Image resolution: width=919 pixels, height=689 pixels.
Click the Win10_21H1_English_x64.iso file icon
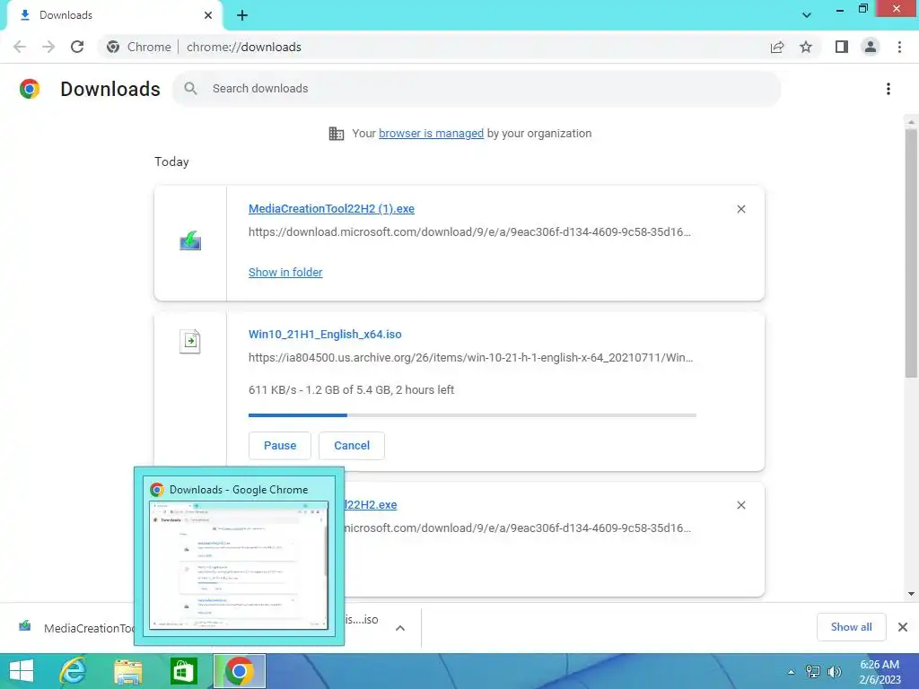point(190,341)
